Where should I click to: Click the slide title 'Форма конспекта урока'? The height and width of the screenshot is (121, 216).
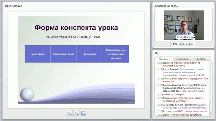(76, 28)
